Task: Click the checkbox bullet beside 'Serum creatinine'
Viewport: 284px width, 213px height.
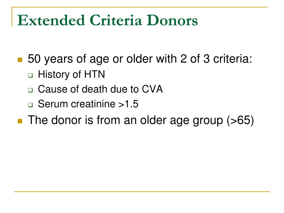Action: [31, 105]
